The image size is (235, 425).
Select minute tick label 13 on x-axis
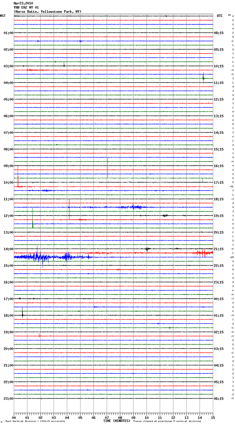(186, 418)
